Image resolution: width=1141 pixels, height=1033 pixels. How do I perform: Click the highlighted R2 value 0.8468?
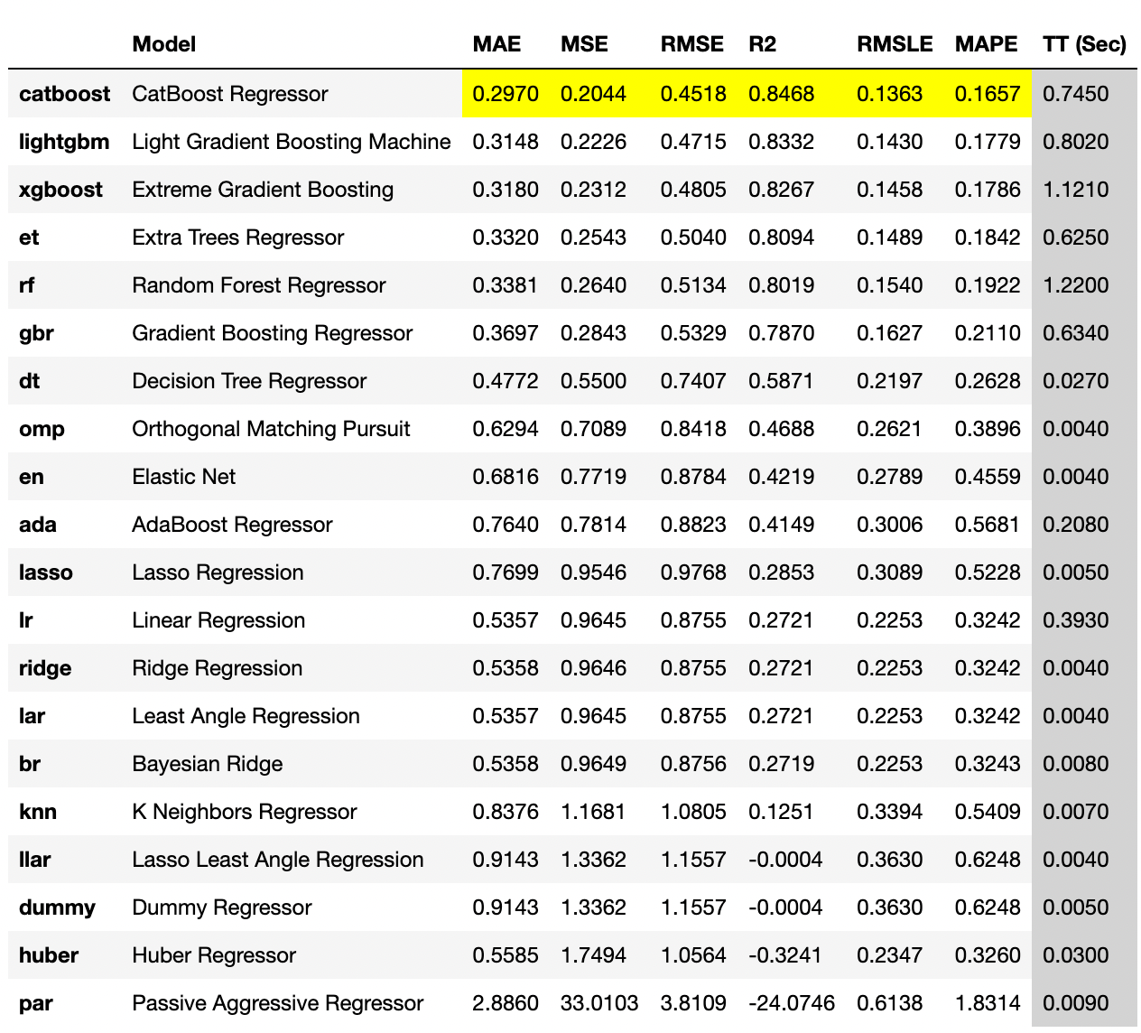(x=781, y=94)
